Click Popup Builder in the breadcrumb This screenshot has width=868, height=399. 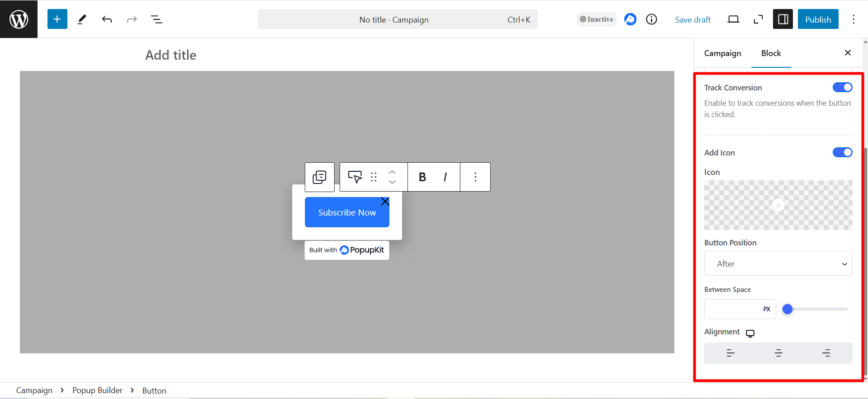click(x=97, y=390)
